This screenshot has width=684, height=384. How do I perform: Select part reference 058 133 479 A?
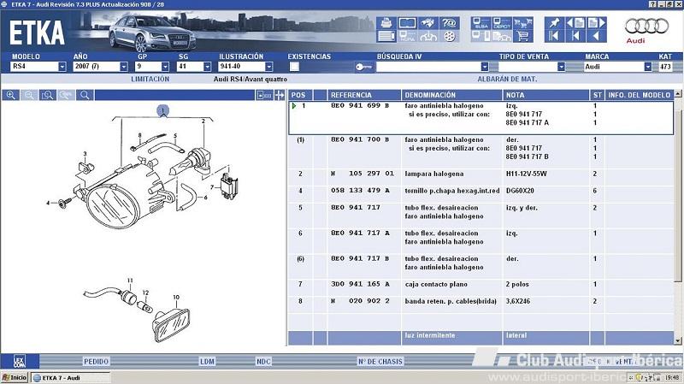click(360, 191)
